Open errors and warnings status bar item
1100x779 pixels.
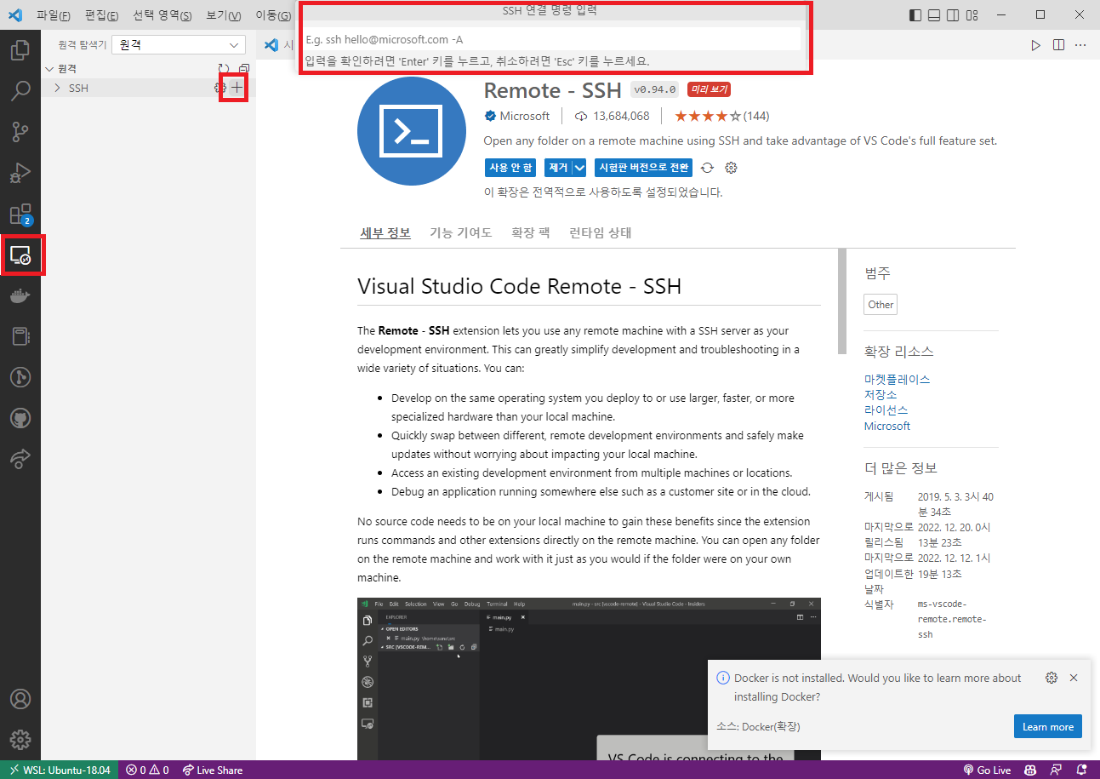(147, 770)
